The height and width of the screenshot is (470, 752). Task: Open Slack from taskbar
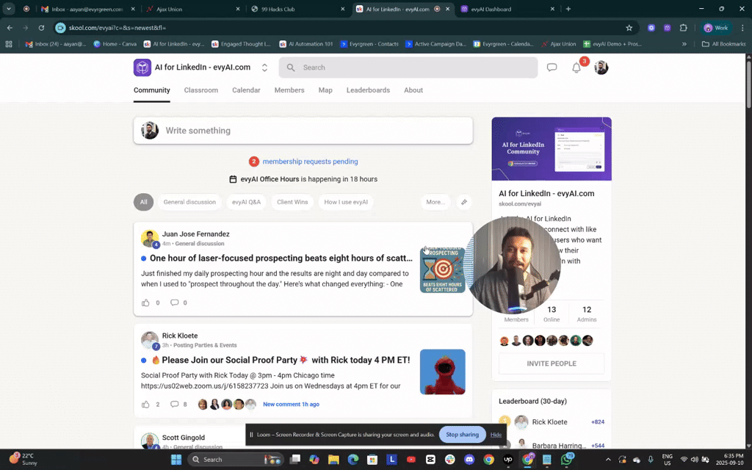pyautogui.click(x=450, y=460)
